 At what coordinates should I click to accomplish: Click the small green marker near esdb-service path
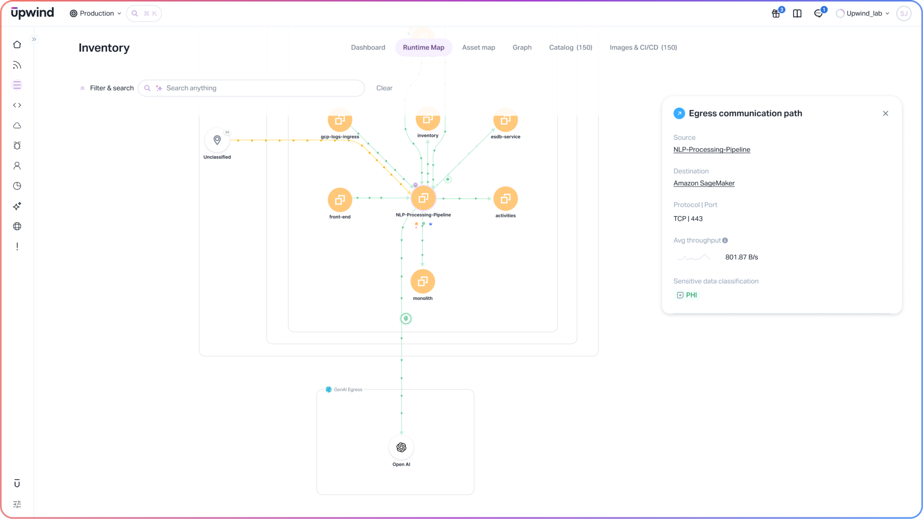point(447,179)
